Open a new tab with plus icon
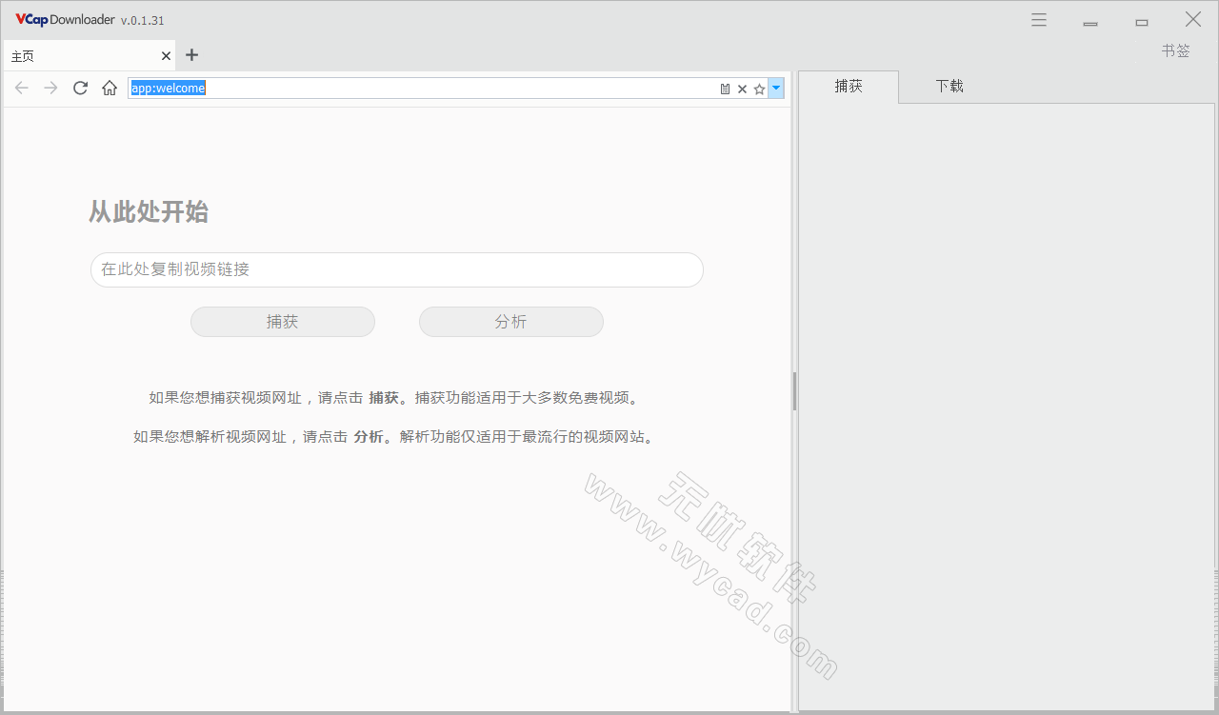 (191, 55)
